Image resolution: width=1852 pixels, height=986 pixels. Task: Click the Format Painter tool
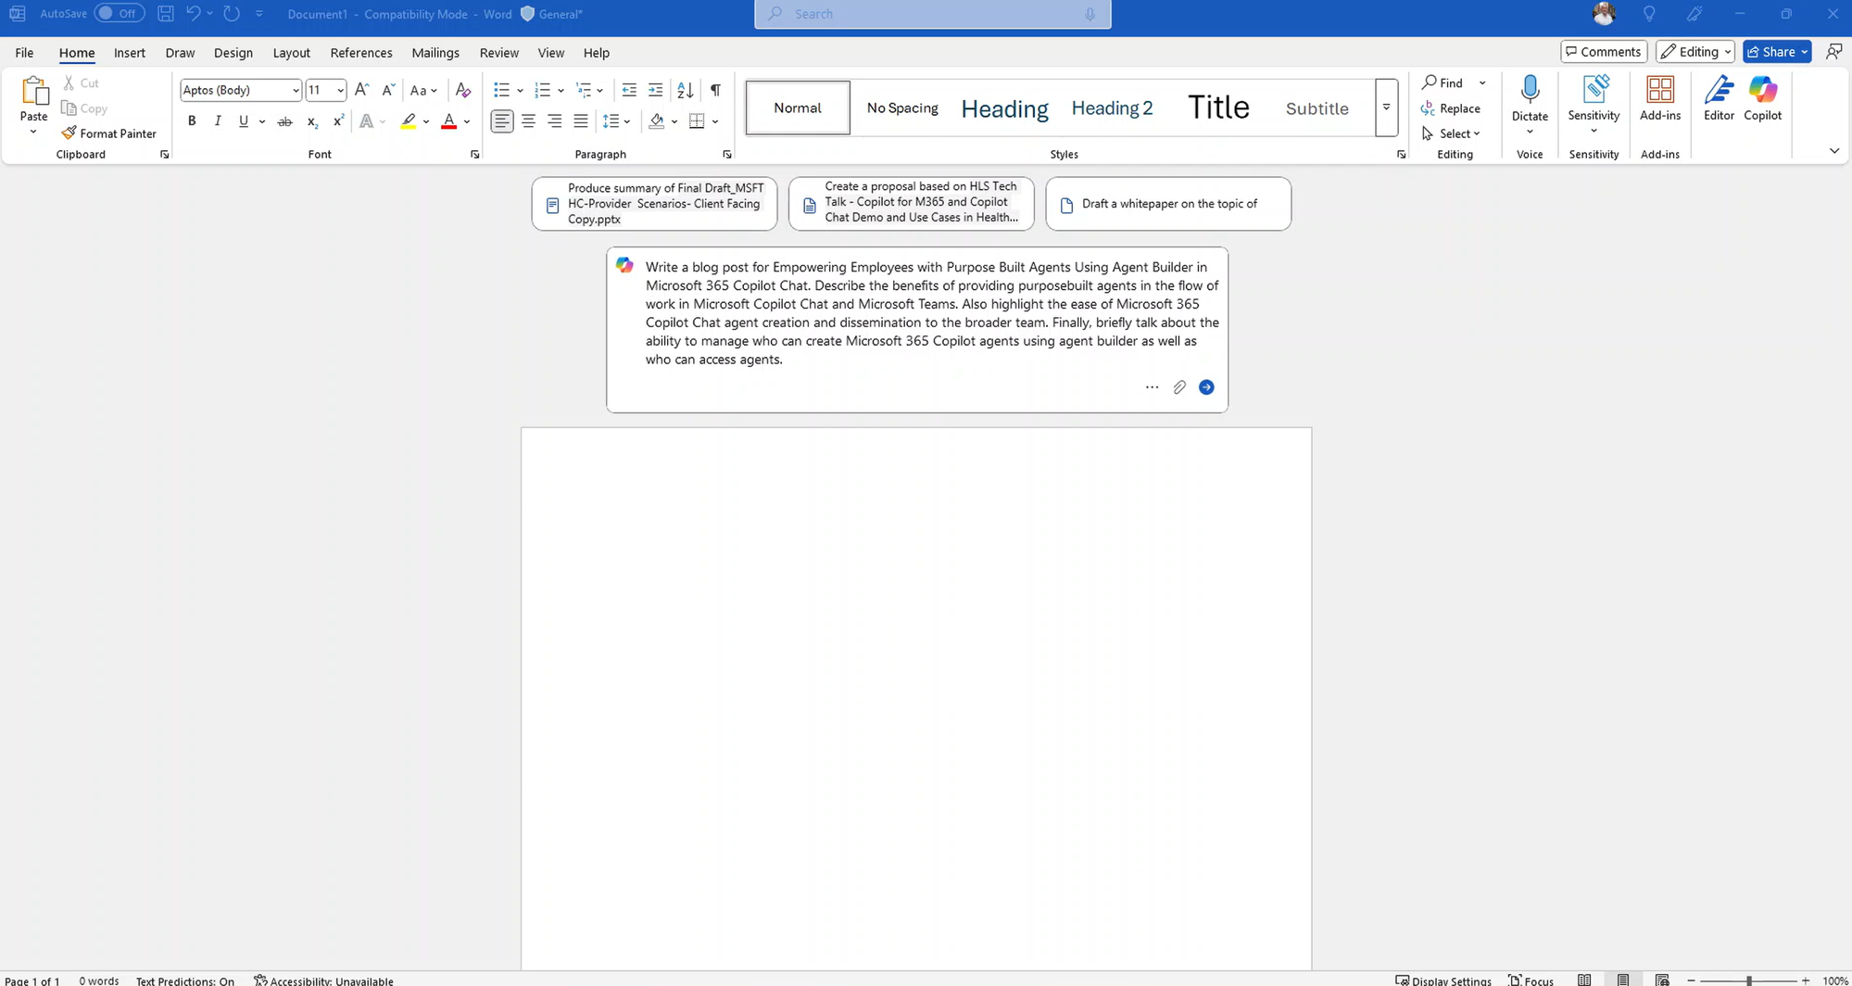[109, 133]
